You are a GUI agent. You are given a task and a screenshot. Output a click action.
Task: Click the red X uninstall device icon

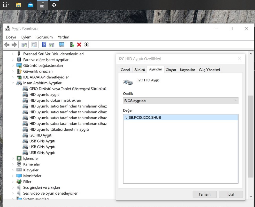pos(79,45)
